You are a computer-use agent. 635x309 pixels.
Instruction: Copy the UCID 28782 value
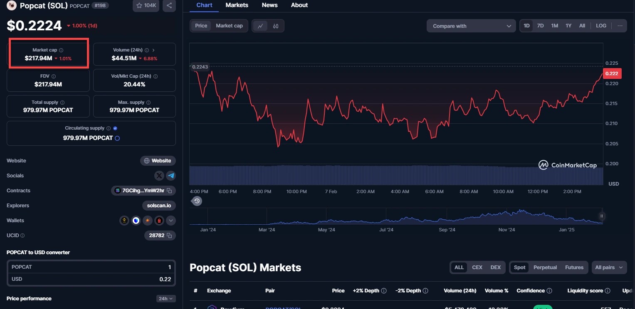point(169,235)
